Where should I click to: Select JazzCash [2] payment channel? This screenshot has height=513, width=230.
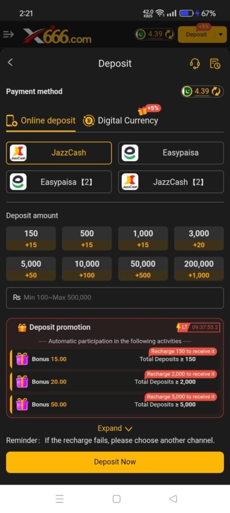click(171, 182)
